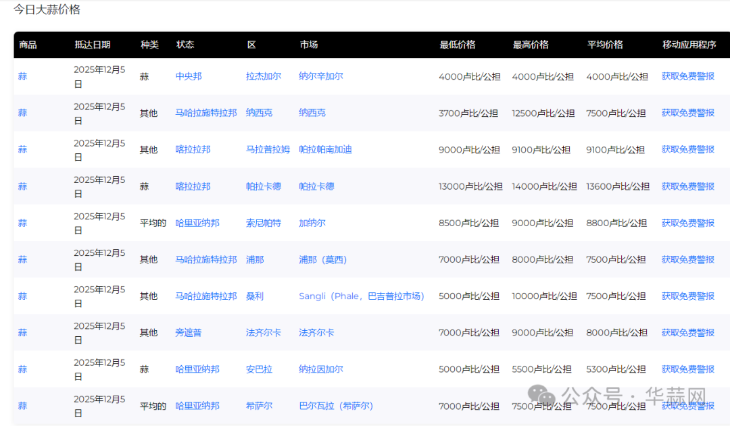Open the 旁遮普 state link
The image size is (730, 426).
[x=189, y=333]
